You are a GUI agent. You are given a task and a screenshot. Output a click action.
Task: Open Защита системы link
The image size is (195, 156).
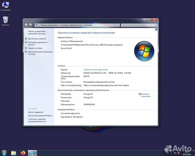pos(35,48)
